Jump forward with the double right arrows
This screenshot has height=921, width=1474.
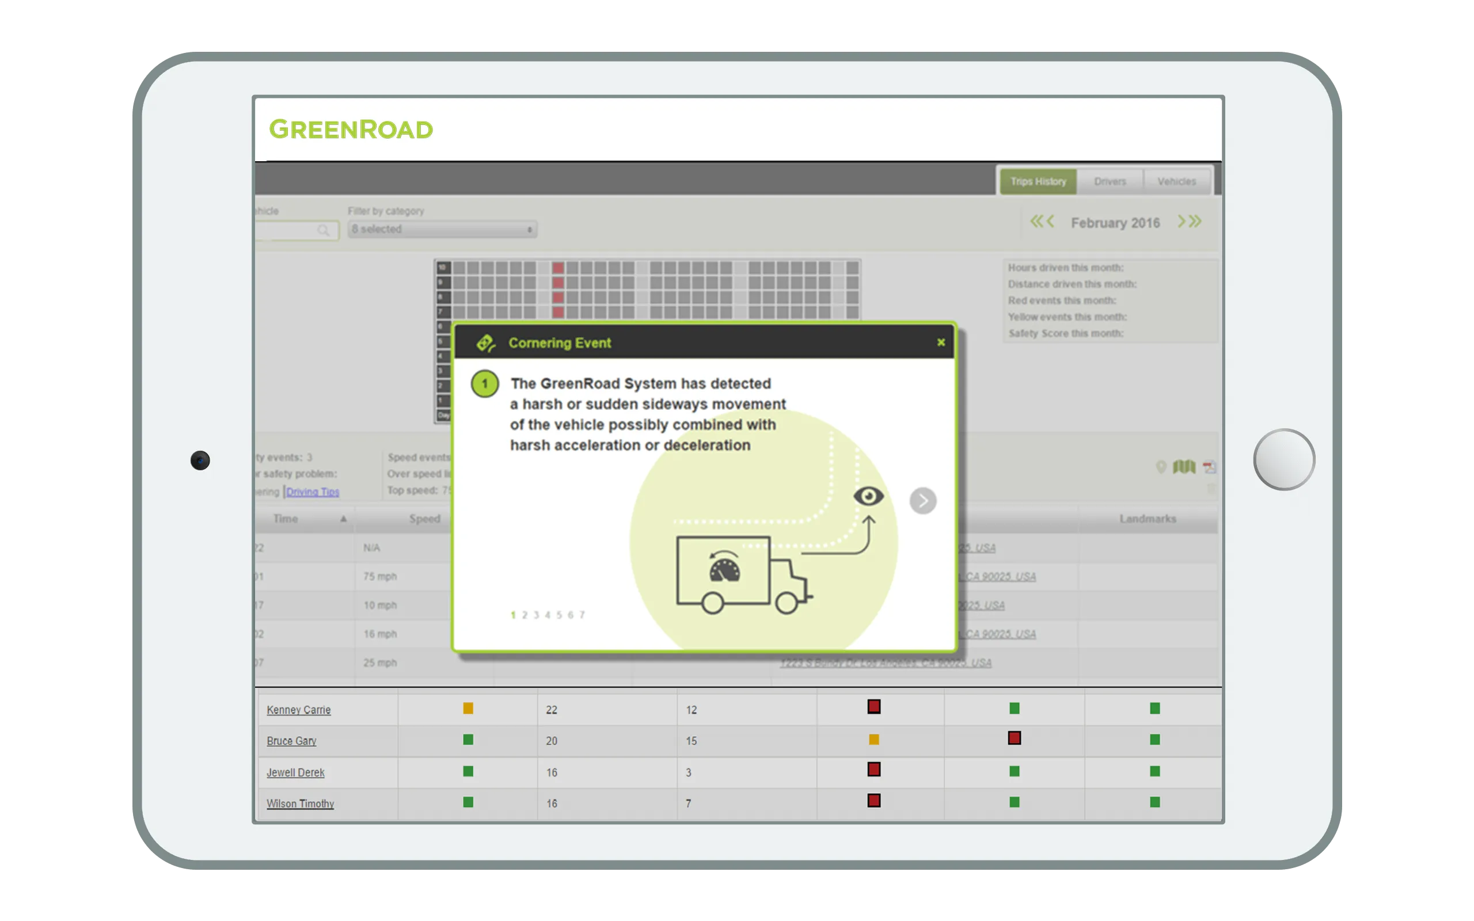(1196, 222)
